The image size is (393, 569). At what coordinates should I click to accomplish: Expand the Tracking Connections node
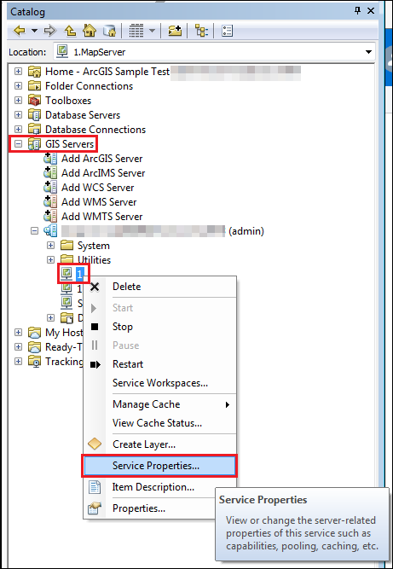(18, 362)
